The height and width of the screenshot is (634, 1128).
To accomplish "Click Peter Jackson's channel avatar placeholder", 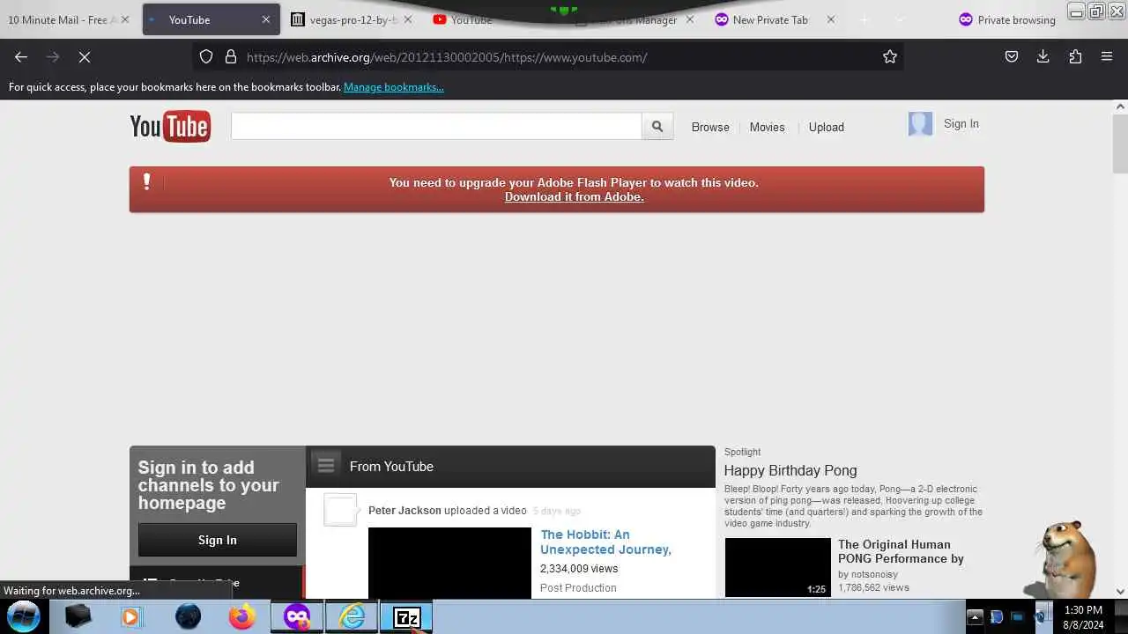I will [341, 510].
